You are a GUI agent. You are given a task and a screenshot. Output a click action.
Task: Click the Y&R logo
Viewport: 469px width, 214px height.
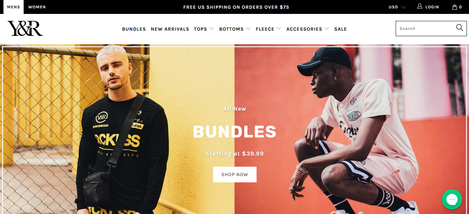click(25, 29)
